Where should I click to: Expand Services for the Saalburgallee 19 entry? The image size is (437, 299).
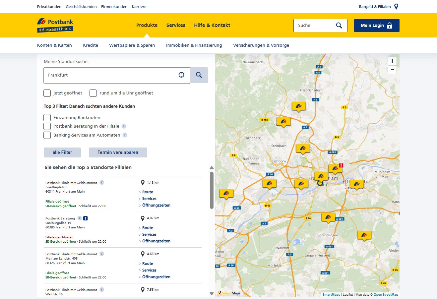point(149,234)
